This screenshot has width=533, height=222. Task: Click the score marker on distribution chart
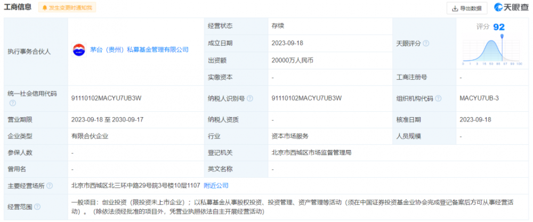(502, 36)
